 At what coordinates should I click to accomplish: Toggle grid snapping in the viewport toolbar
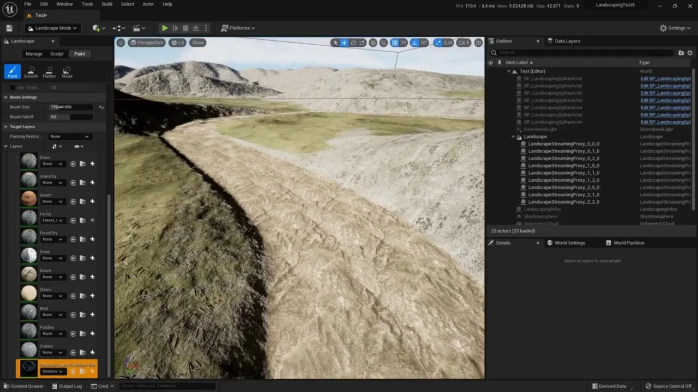(395, 42)
